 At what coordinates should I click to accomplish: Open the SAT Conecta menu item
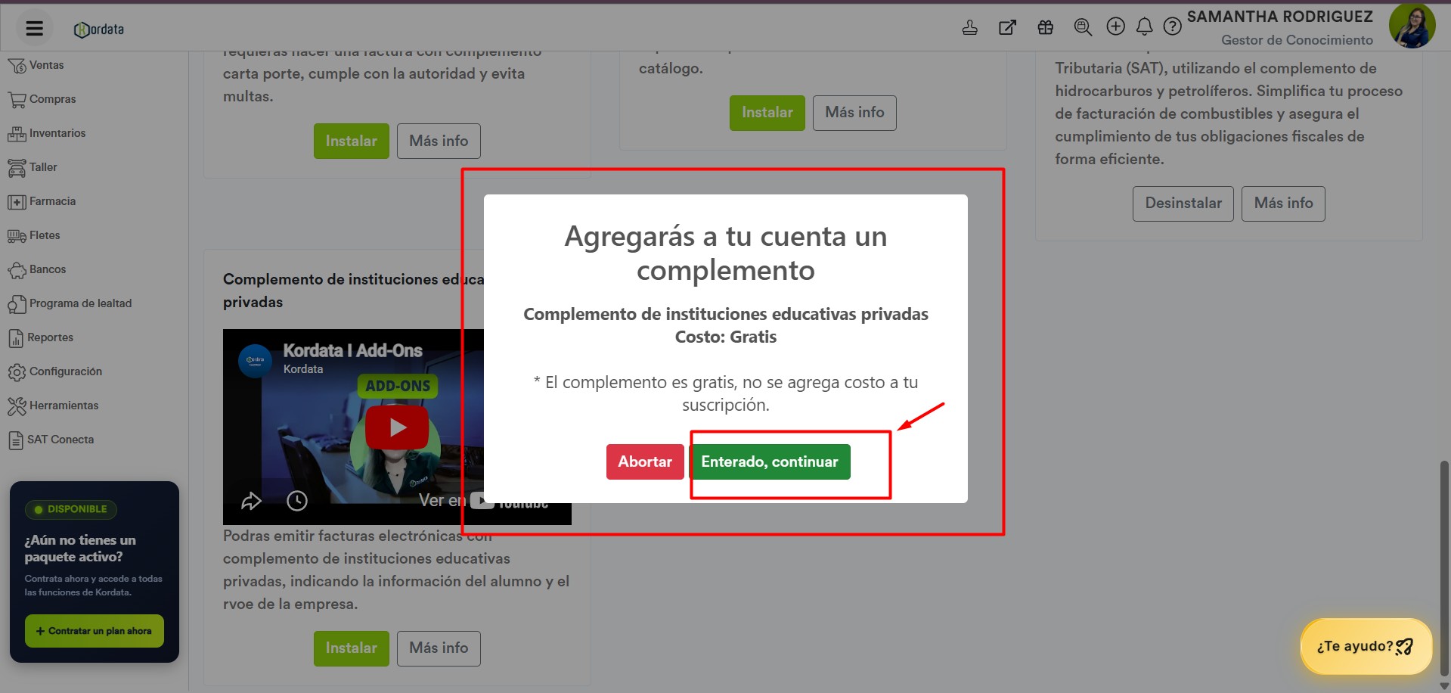coord(60,440)
